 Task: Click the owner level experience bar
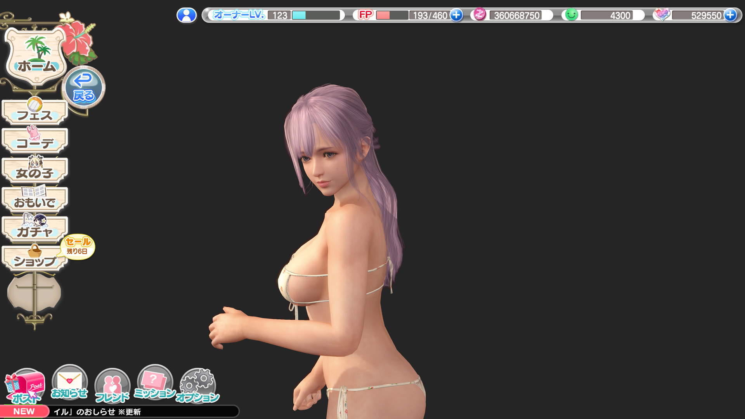[316, 15]
